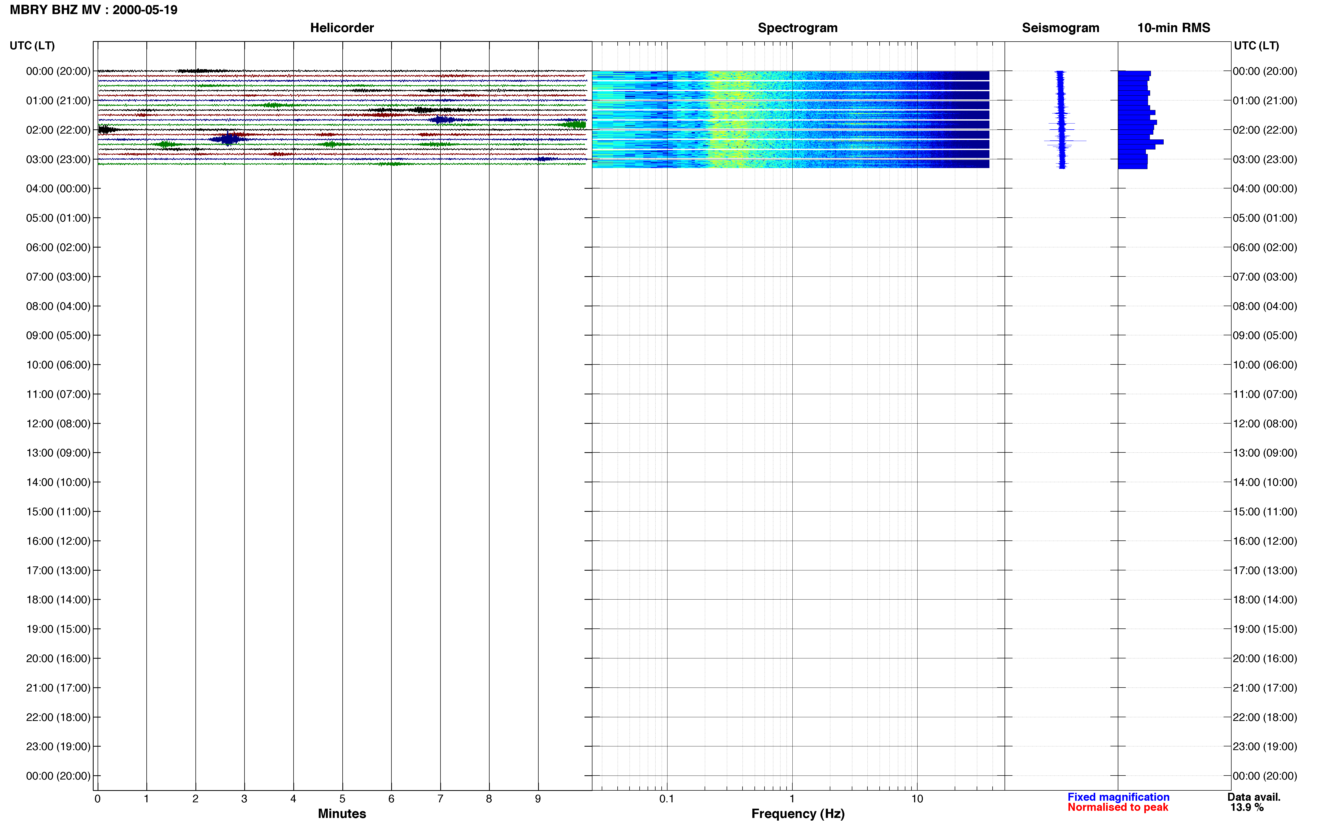
Task: Click the left-axis time label 04:00 (00:00)
Action: pyautogui.click(x=58, y=189)
